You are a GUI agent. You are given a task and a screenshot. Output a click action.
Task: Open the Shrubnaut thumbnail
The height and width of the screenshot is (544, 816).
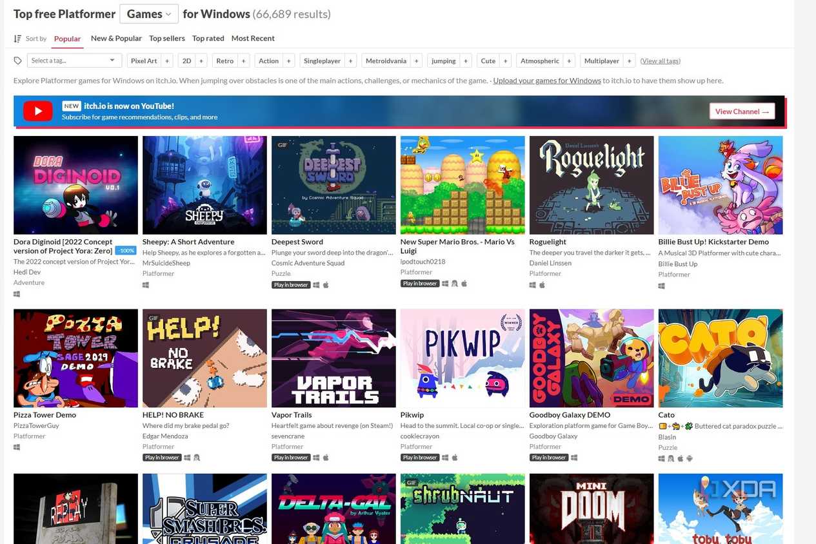463,509
